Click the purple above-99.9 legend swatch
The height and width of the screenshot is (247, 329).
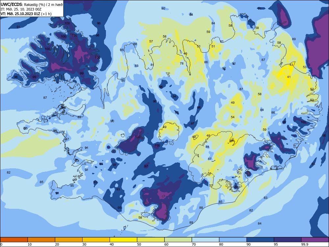(x=315, y=240)
